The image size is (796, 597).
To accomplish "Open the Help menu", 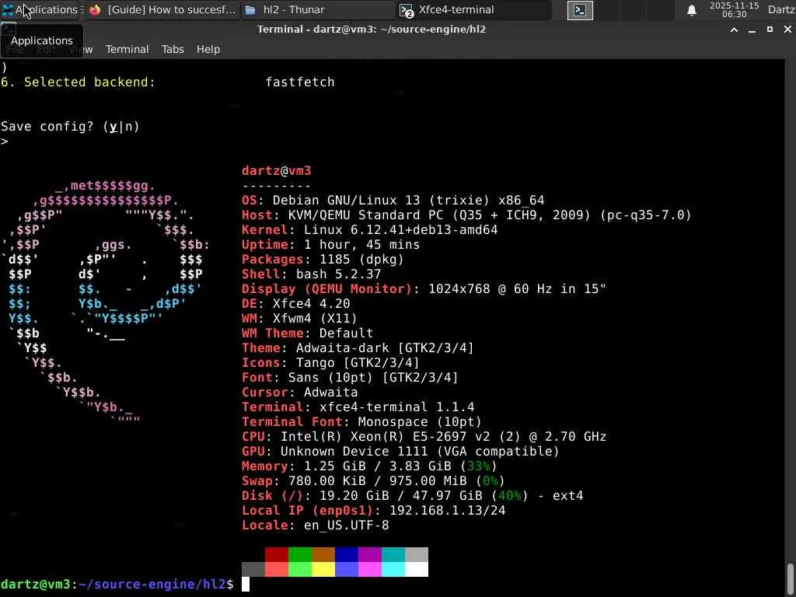I will click(208, 49).
